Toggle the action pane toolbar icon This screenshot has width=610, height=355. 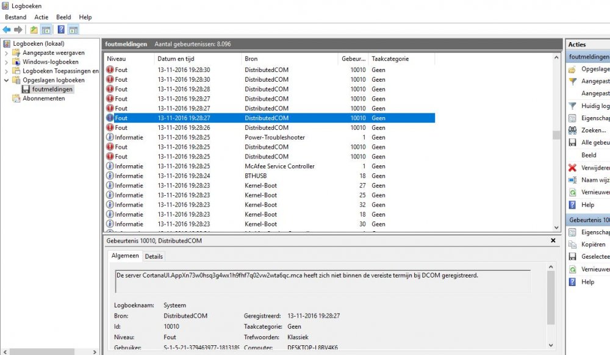tap(73, 29)
